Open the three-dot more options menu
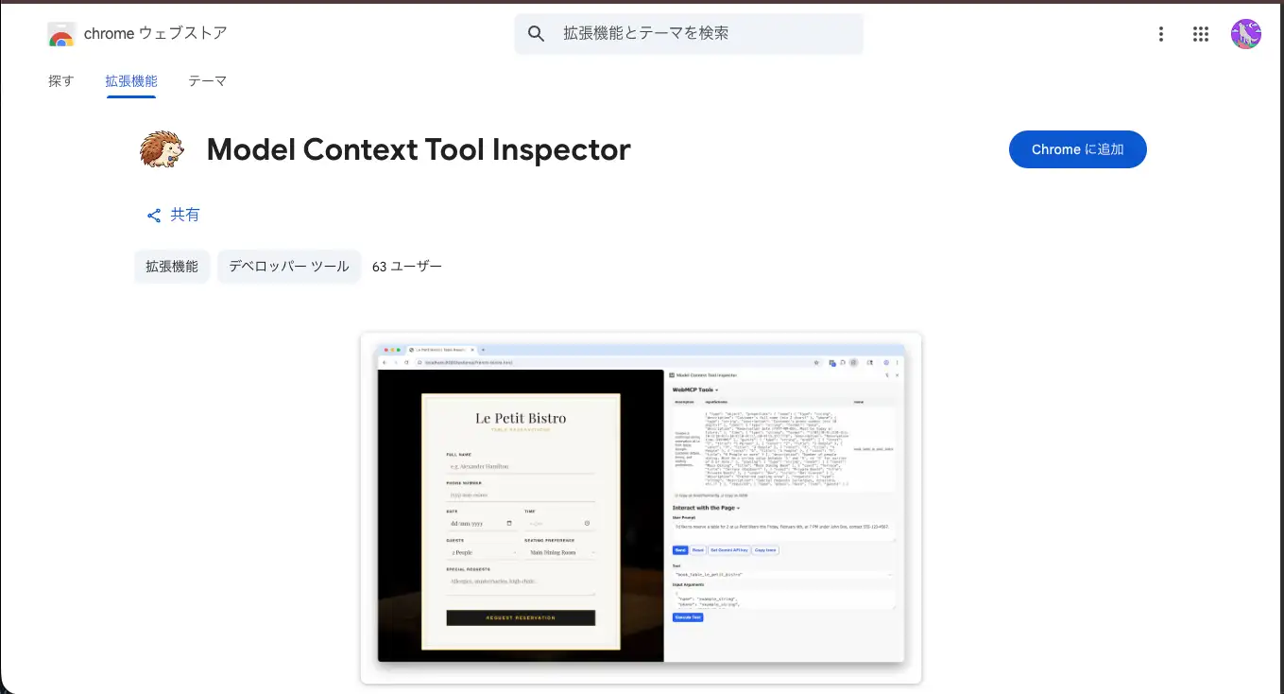1284x694 pixels. [x=1161, y=34]
